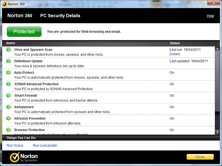Click 'Your PC is protected from intrusions' description
222x166 pixels.
56,100
